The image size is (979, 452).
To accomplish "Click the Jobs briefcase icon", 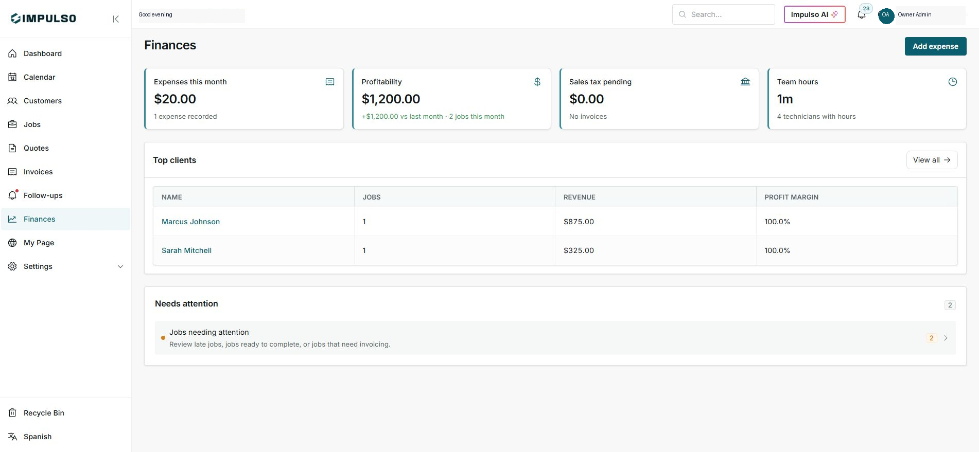I will tap(12, 124).
